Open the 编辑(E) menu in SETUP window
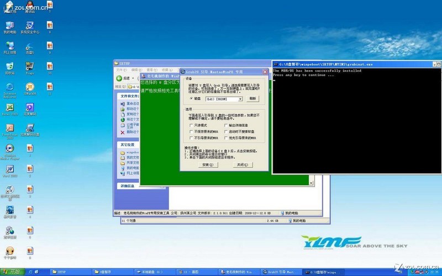Viewport: 442px width, 276px height. tap(136, 70)
